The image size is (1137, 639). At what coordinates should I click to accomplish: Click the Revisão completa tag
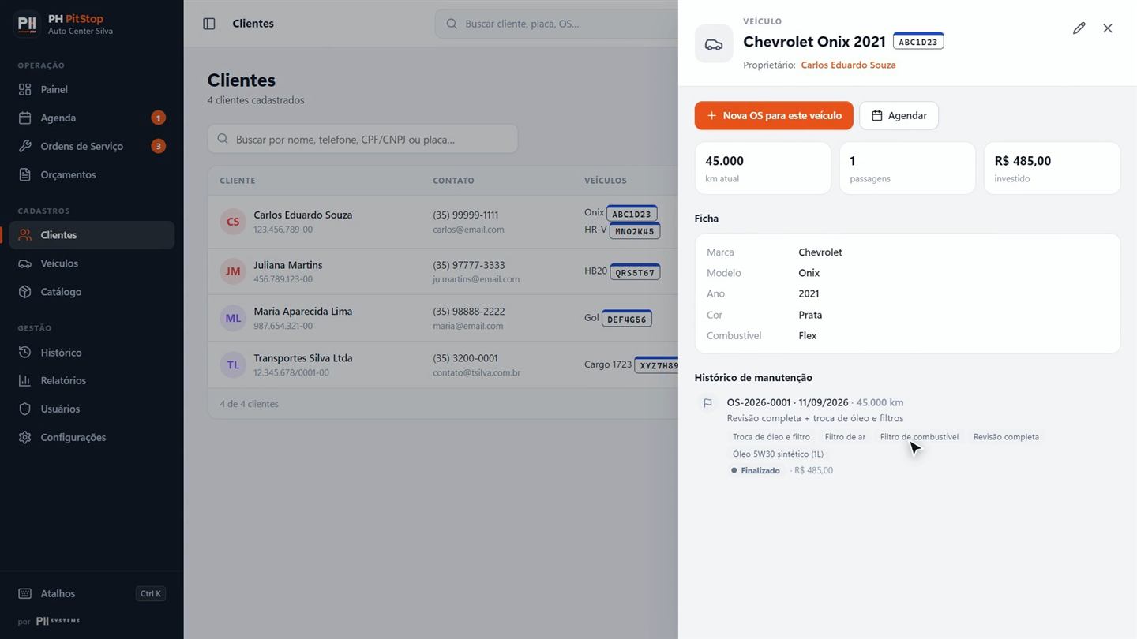(x=1006, y=437)
